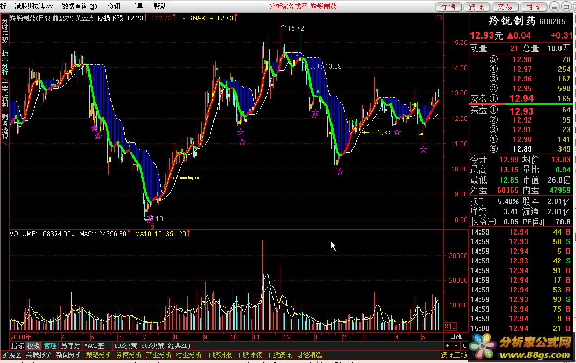Open the 策略分析 tab
Image resolution: width=576 pixels, height=363 pixels.
point(99,355)
